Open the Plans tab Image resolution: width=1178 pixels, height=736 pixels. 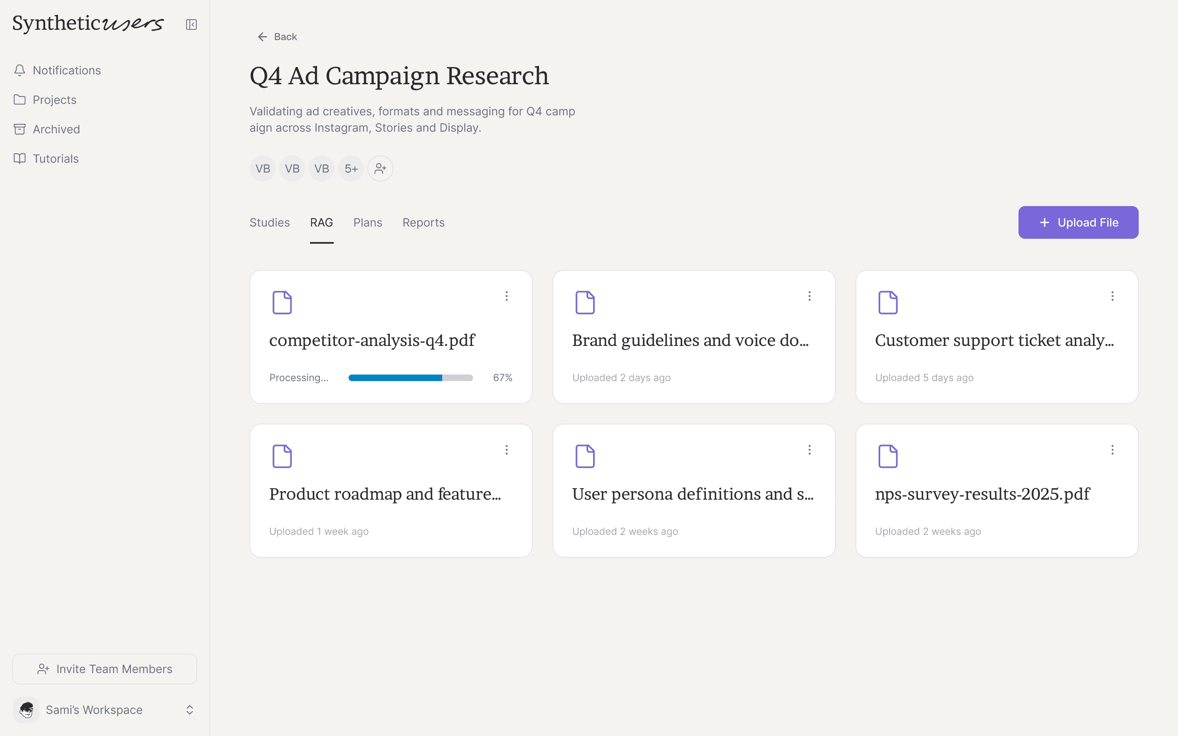click(x=368, y=222)
